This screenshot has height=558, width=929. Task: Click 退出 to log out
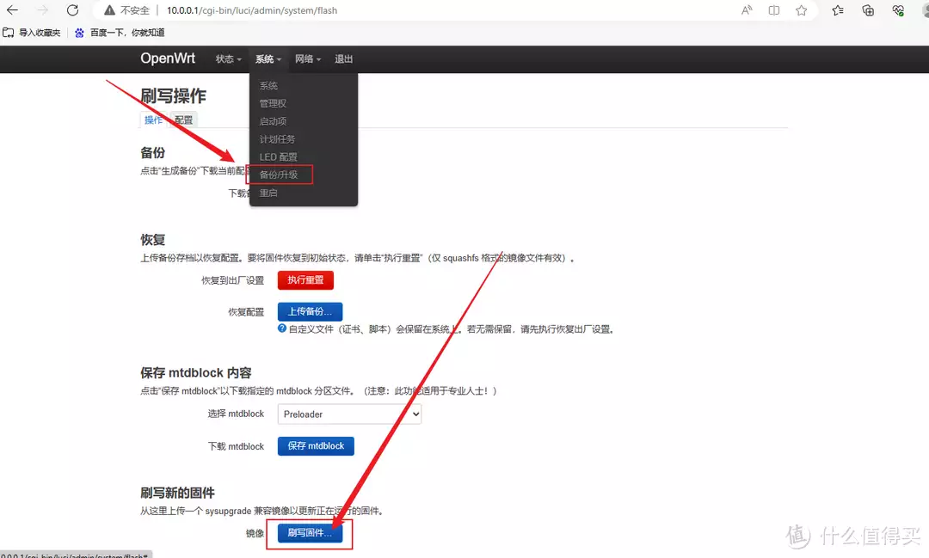(x=343, y=59)
